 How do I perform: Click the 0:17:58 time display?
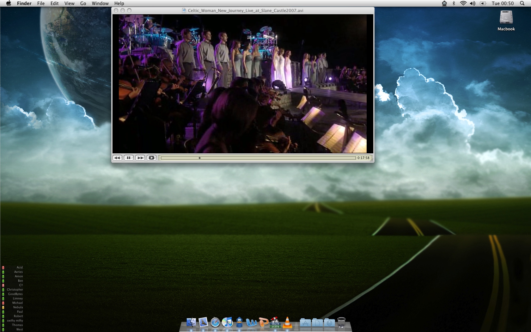tap(363, 158)
